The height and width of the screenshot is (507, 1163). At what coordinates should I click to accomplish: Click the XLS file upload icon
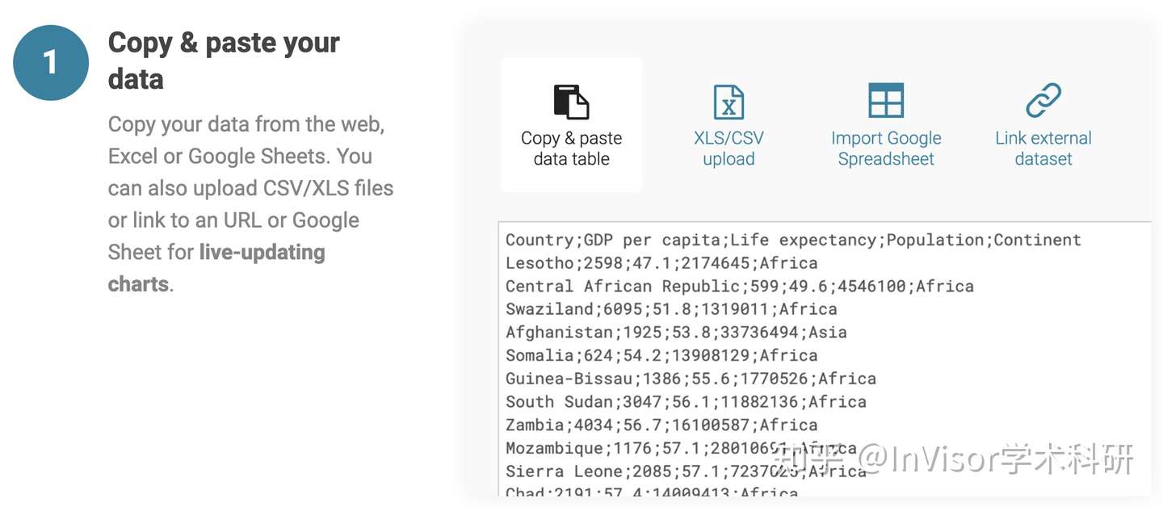coord(728,102)
